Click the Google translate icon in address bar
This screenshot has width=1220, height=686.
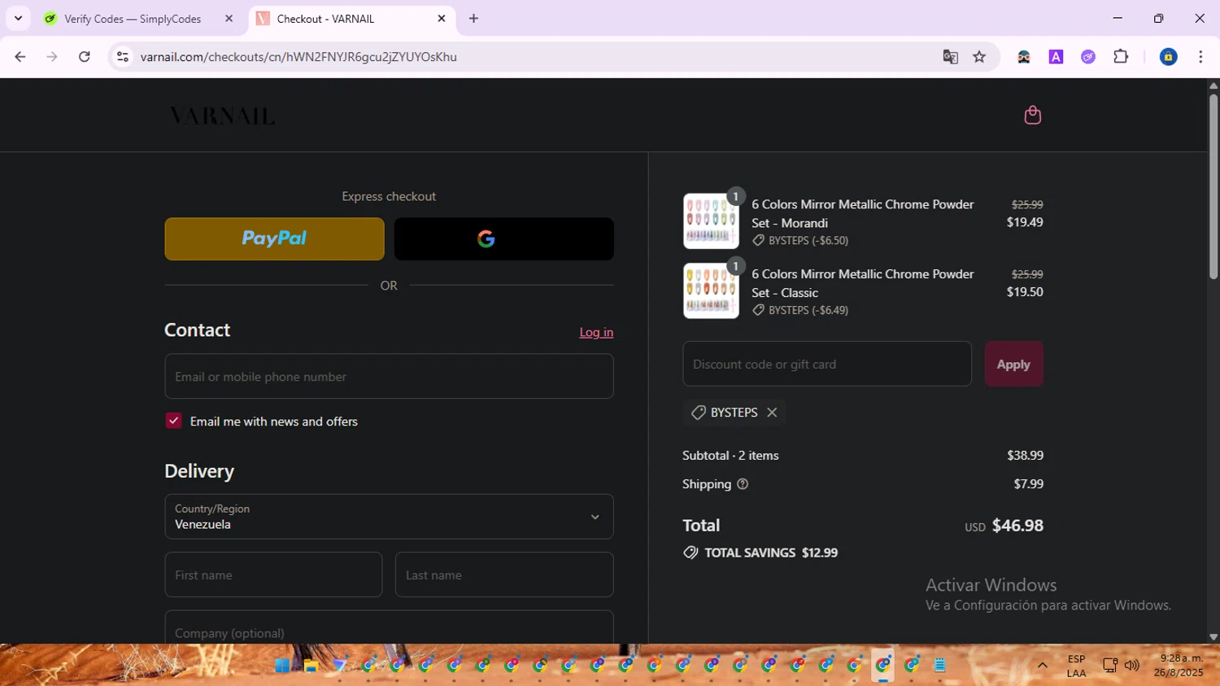950,57
